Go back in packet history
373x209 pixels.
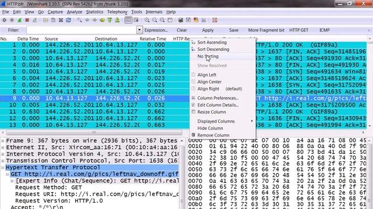pyautogui.click(x=87, y=20)
